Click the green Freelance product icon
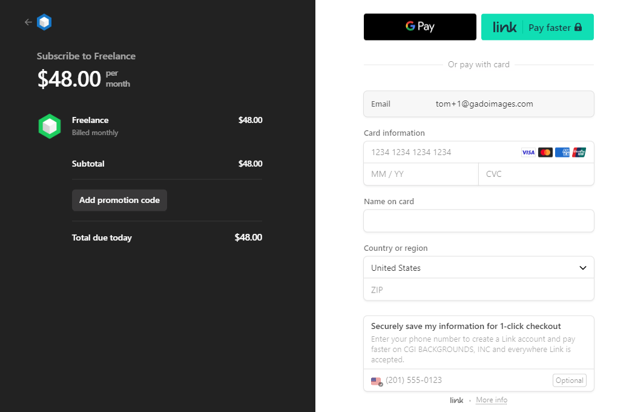Image resolution: width=632 pixels, height=412 pixels. click(x=50, y=126)
